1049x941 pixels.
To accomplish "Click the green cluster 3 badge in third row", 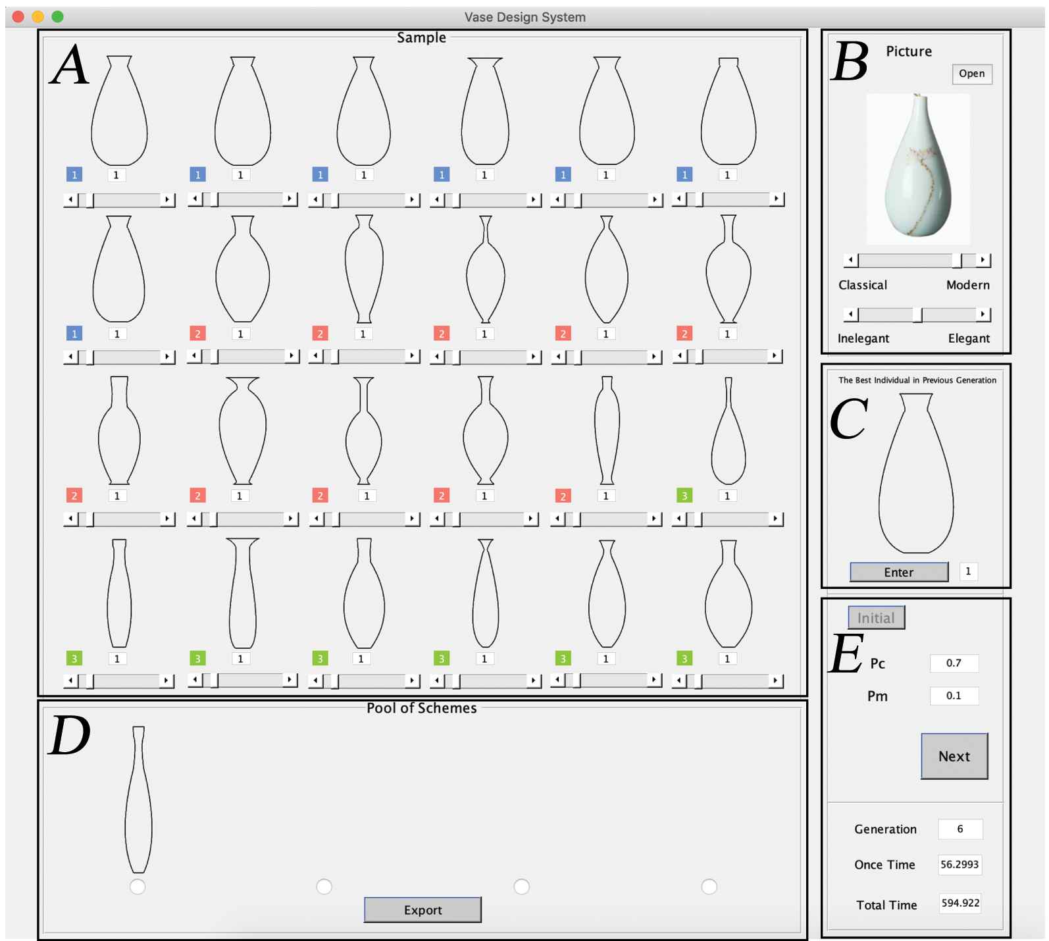I will click(x=684, y=496).
